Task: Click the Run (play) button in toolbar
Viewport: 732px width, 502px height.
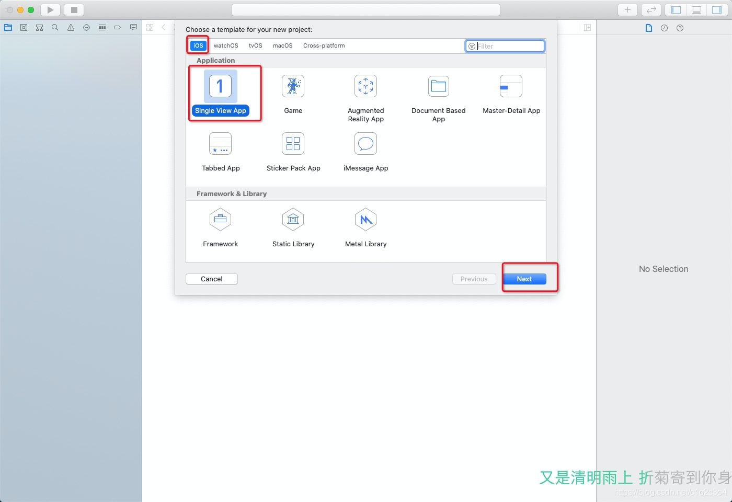Action: click(50, 10)
